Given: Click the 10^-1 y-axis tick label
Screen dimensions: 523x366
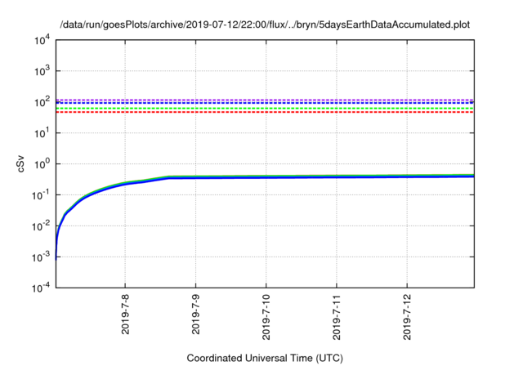Looking at the screenshot, I should 42,195.
